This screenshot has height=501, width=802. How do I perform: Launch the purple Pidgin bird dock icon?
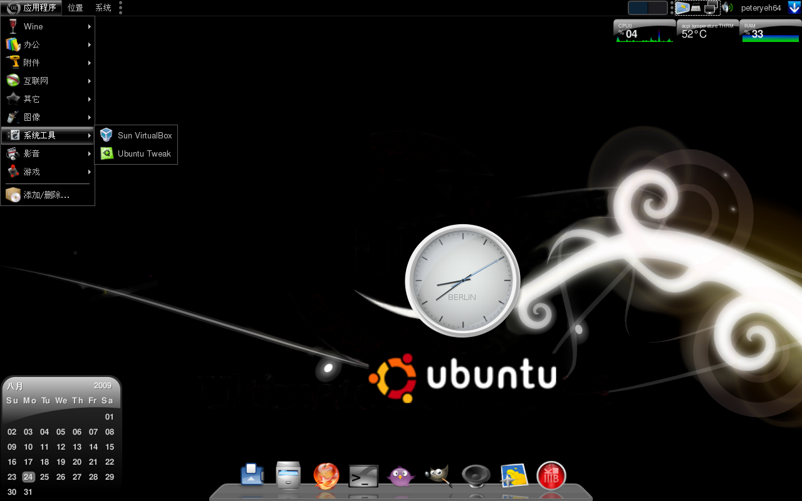[x=401, y=477]
